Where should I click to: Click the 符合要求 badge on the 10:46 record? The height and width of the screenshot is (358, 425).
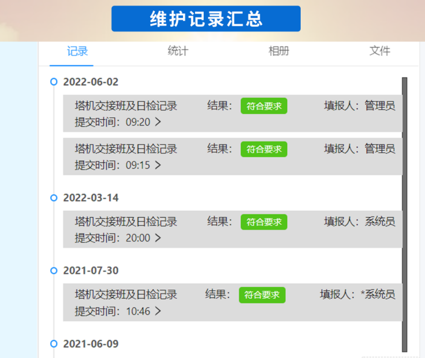[262, 295]
